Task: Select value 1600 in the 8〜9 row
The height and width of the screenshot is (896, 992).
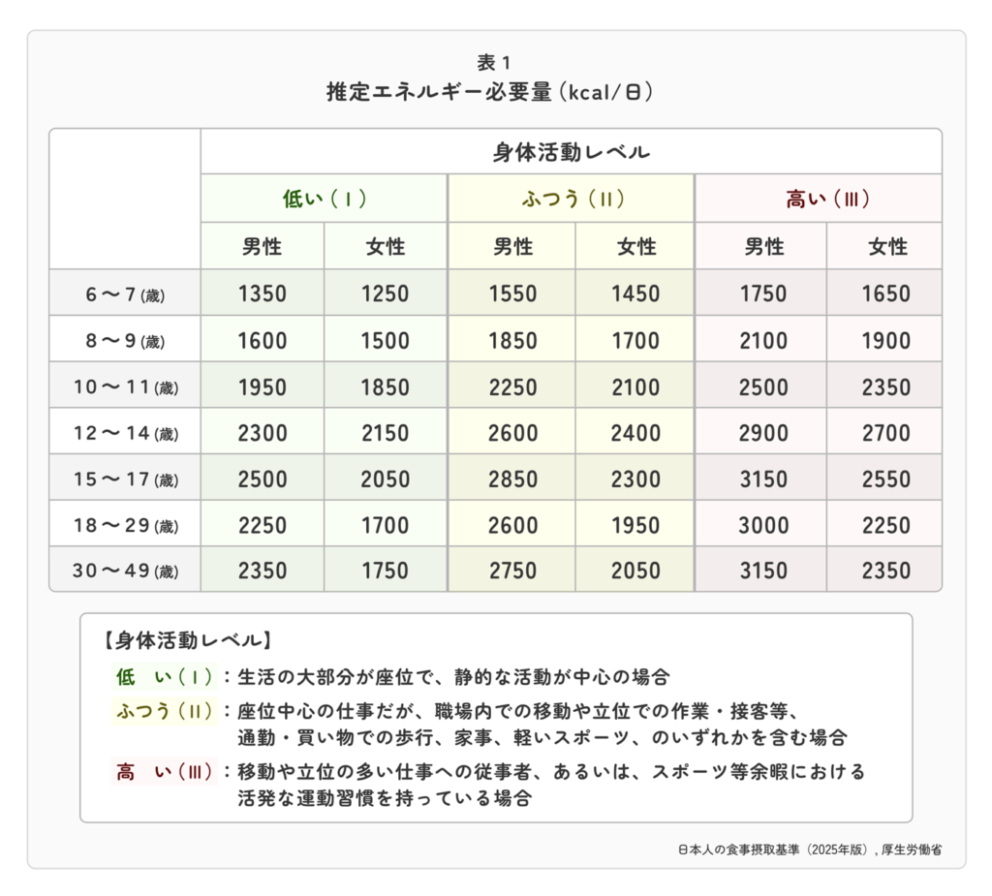Action: (262, 341)
